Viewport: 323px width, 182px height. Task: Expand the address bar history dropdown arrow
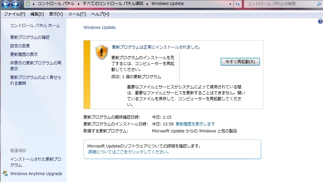(x=230, y=4)
